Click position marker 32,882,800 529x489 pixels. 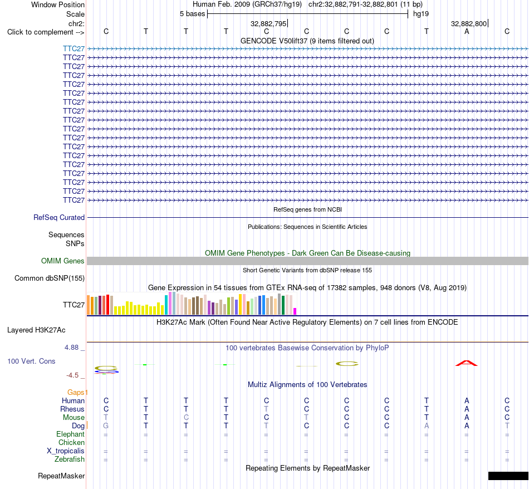pos(469,23)
